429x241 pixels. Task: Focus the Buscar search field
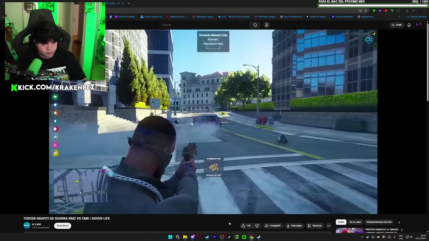pos(205,25)
